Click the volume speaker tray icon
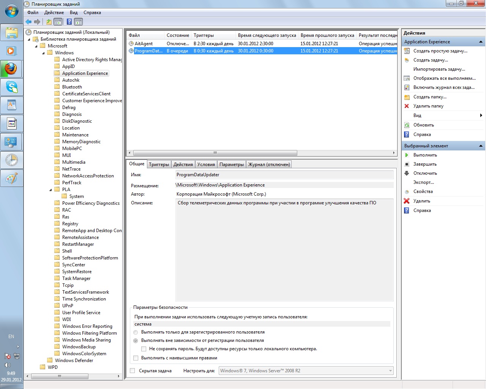 [7, 365]
